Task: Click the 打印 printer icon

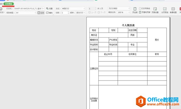Action: click(x=1, y=9)
